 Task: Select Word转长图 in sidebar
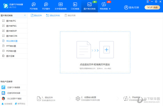14,41
